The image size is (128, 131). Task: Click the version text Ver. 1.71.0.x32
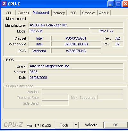[39, 126]
